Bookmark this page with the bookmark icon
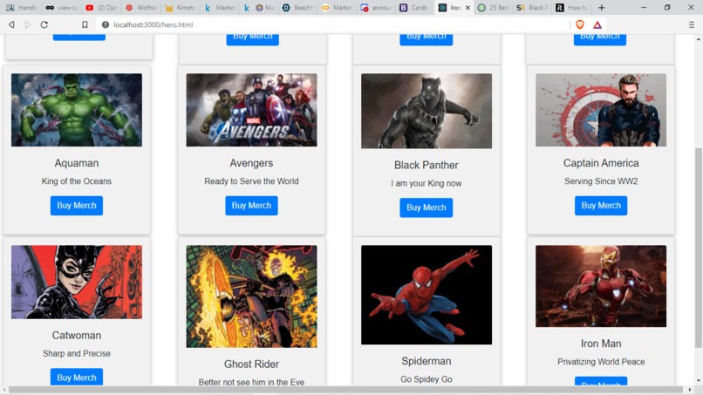Screen dimensions: 703x395 coord(85,24)
